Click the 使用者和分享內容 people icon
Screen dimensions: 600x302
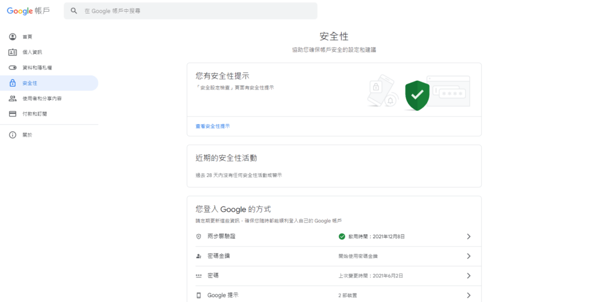click(12, 98)
